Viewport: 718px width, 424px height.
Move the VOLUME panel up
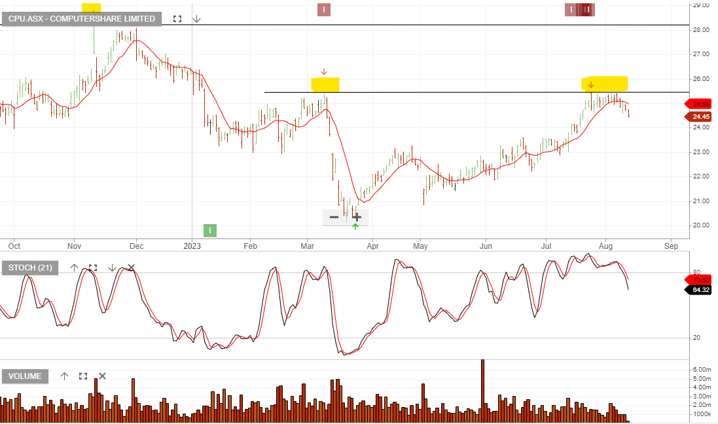pos(64,376)
